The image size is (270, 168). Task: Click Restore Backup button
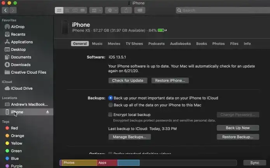(x=238, y=137)
